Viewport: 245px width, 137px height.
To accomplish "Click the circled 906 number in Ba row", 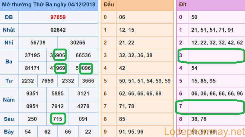I will tap(60, 55).
